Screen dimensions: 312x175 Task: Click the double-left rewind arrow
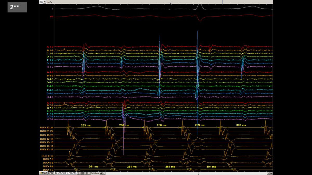(x=101, y=173)
